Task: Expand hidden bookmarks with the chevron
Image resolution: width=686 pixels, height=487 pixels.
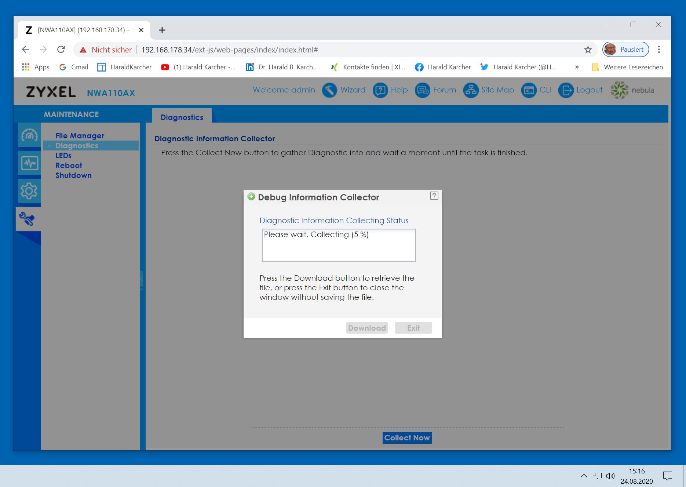Action: click(x=577, y=67)
